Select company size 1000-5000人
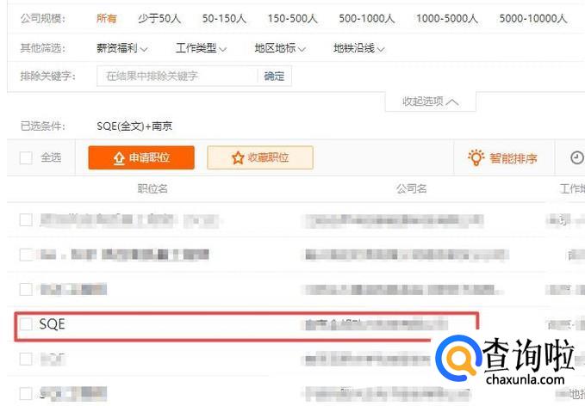The width and height of the screenshot is (585, 406). [x=447, y=18]
